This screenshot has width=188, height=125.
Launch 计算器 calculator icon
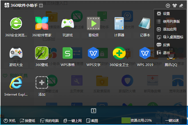coord(119,23)
